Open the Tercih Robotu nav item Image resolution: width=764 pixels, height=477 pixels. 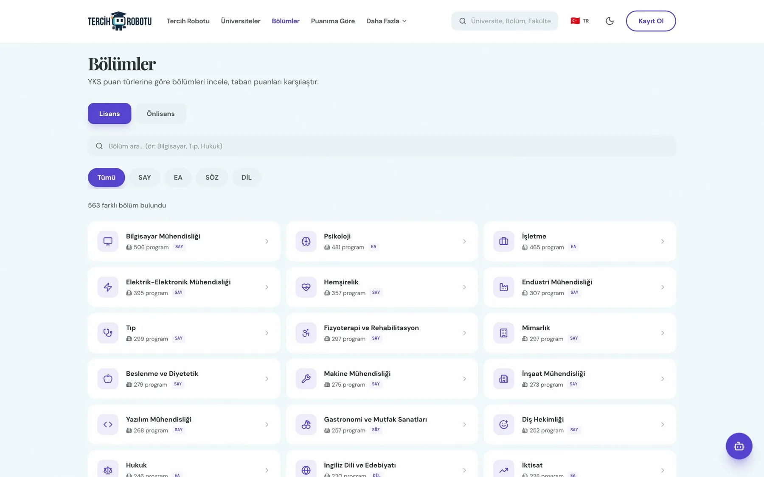click(x=188, y=21)
